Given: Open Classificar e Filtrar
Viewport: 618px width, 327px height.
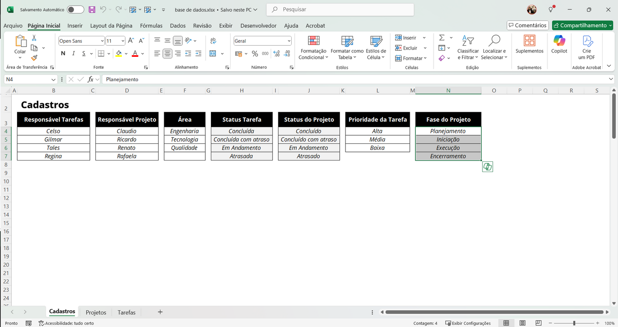Looking at the screenshot, I should coord(468,48).
